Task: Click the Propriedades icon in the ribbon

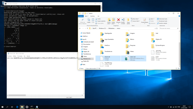Action: (144, 20)
